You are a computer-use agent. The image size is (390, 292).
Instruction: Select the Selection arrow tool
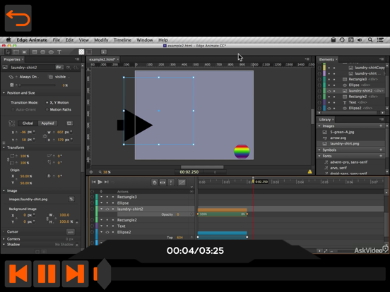[8, 52]
